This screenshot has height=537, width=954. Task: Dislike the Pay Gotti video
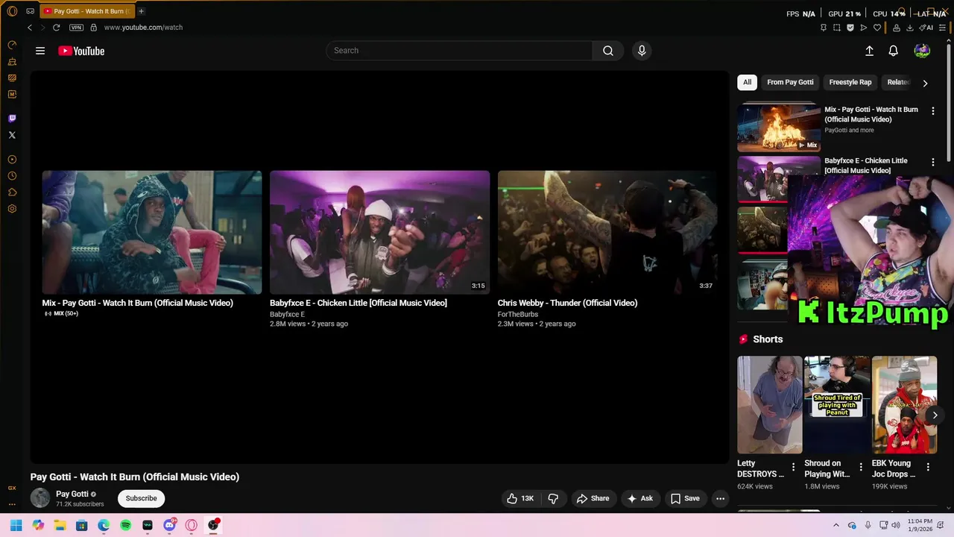(x=553, y=498)
